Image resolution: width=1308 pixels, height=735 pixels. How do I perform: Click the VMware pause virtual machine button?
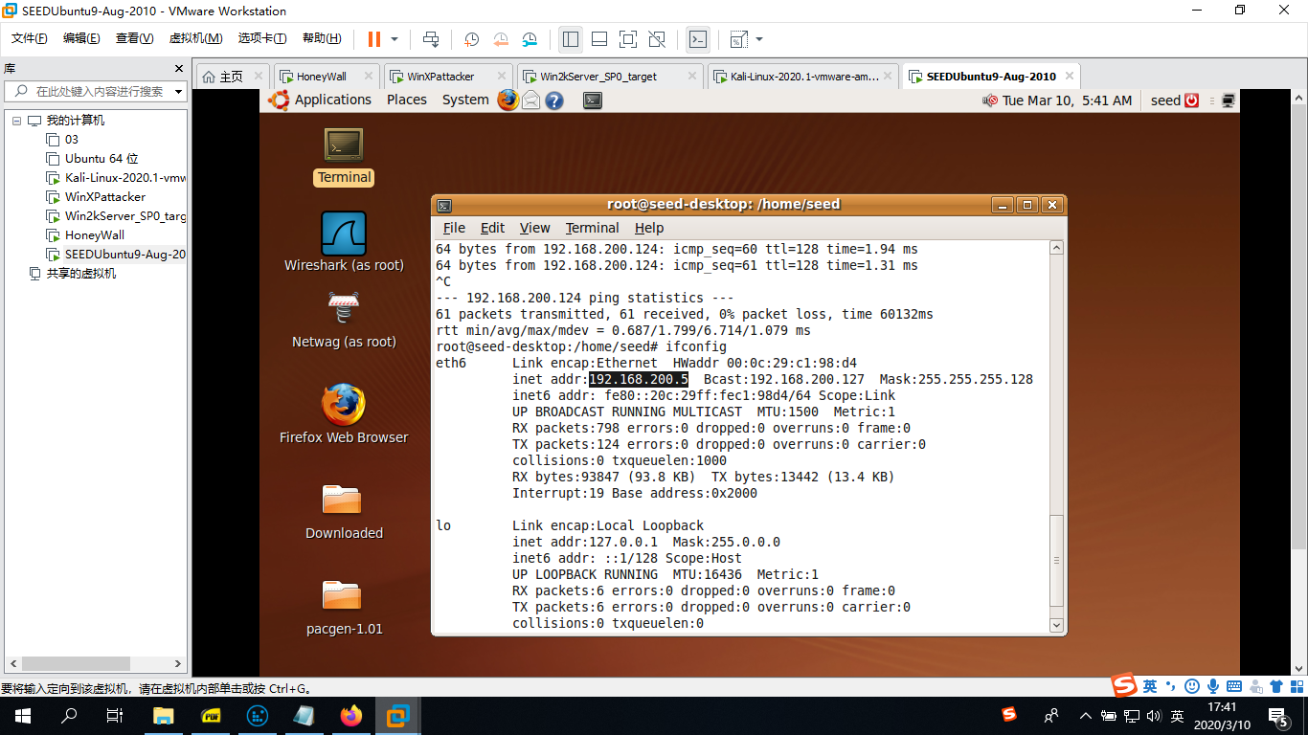pos(373,39)
